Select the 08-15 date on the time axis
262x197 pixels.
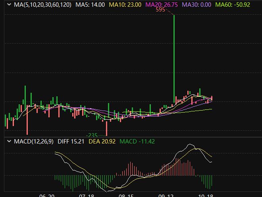tap(127, 196)
